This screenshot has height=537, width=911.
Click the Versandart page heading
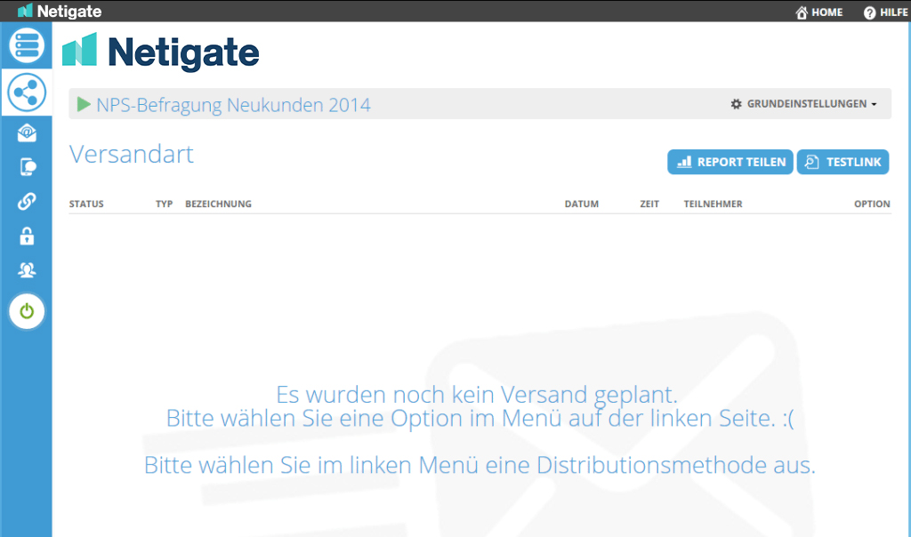pyautogui.click(x=132, y=155)
